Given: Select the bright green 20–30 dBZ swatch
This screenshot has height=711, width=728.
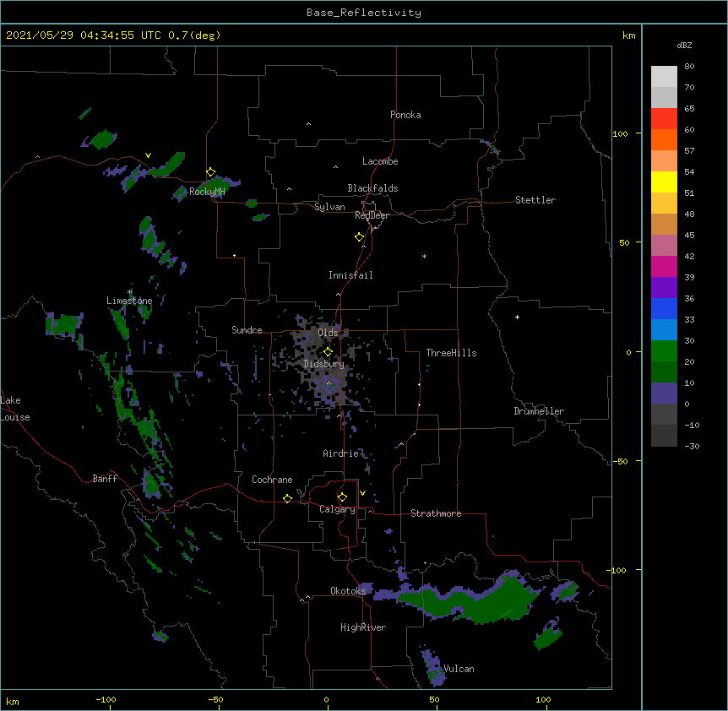Looking at the screenshot, I should pyautogui.click(x=664, y=351).
